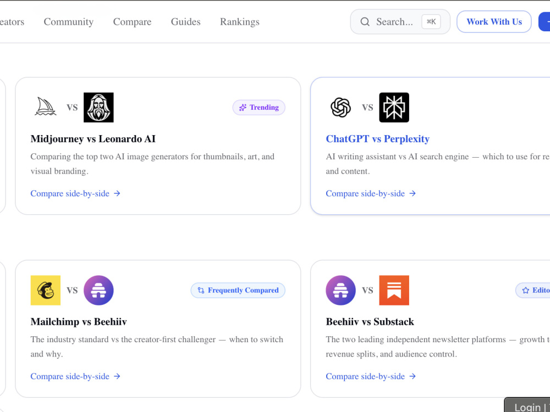The width and height of the screenshot is (550, 412).
Task: Open the Beehiiv vs Substack title
Action: 370,321
